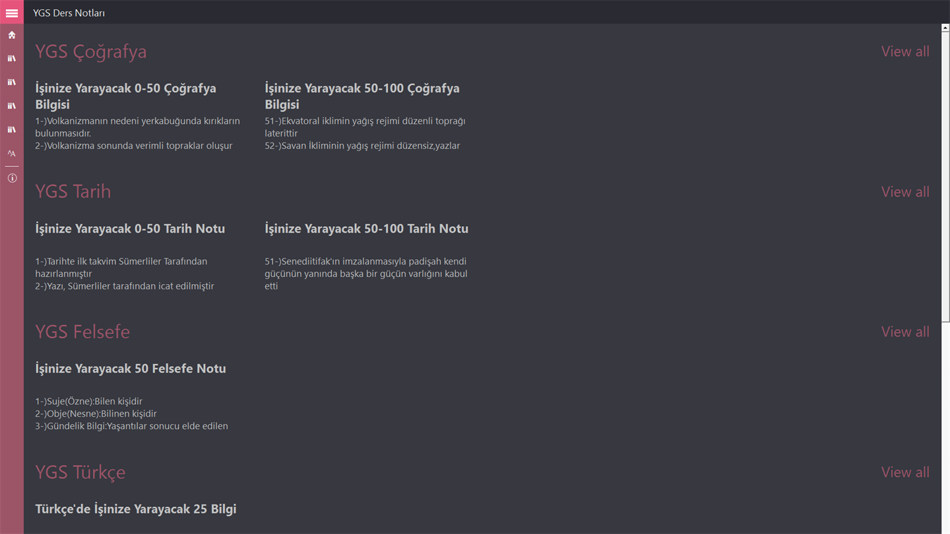Open the hamburger navigation menu

[x=12, y=13]
